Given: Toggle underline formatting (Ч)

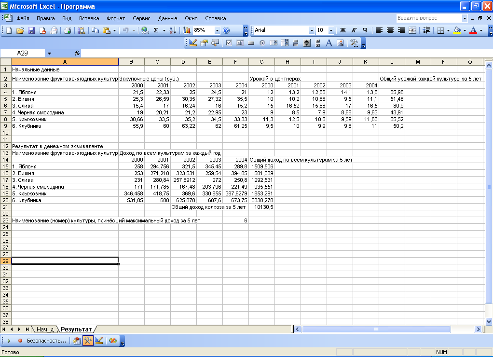Looking at the screenshot, I should click(365, 30).
